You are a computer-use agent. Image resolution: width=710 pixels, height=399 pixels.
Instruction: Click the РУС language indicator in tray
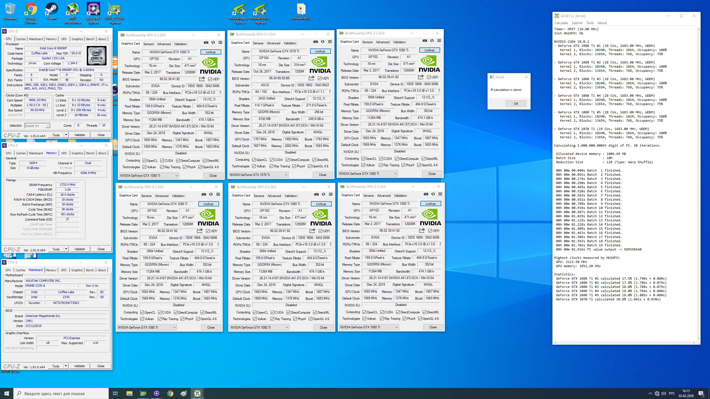click(672, 393)
